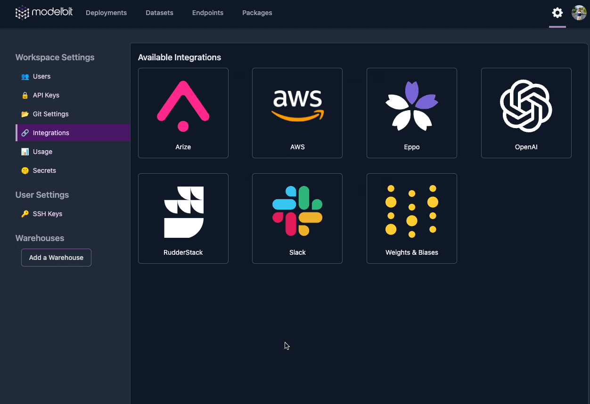The height and width of the screenshot is (404, 590).
Task: Click the Eppo card label
Action: point(412,147)
